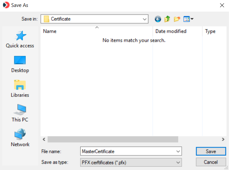Select This PC location

click(x=20, y=114)
